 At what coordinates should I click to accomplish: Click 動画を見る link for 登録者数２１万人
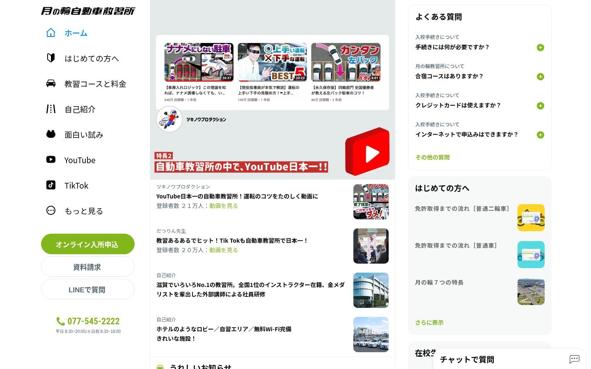click(224, 206)
